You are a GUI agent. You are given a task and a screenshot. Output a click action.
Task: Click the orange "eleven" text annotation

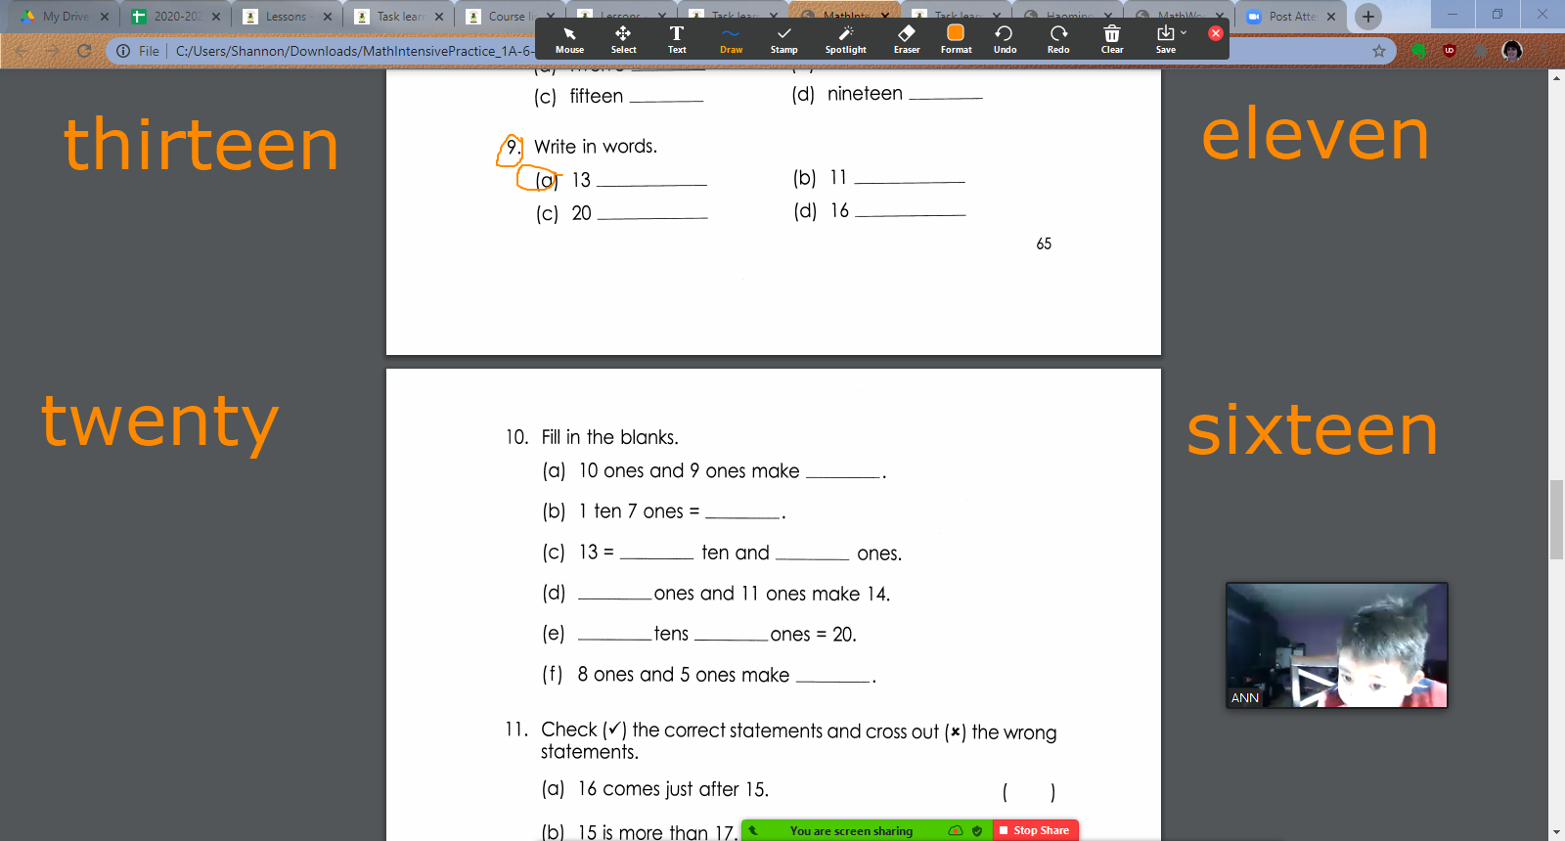(x=1316, y=134)
